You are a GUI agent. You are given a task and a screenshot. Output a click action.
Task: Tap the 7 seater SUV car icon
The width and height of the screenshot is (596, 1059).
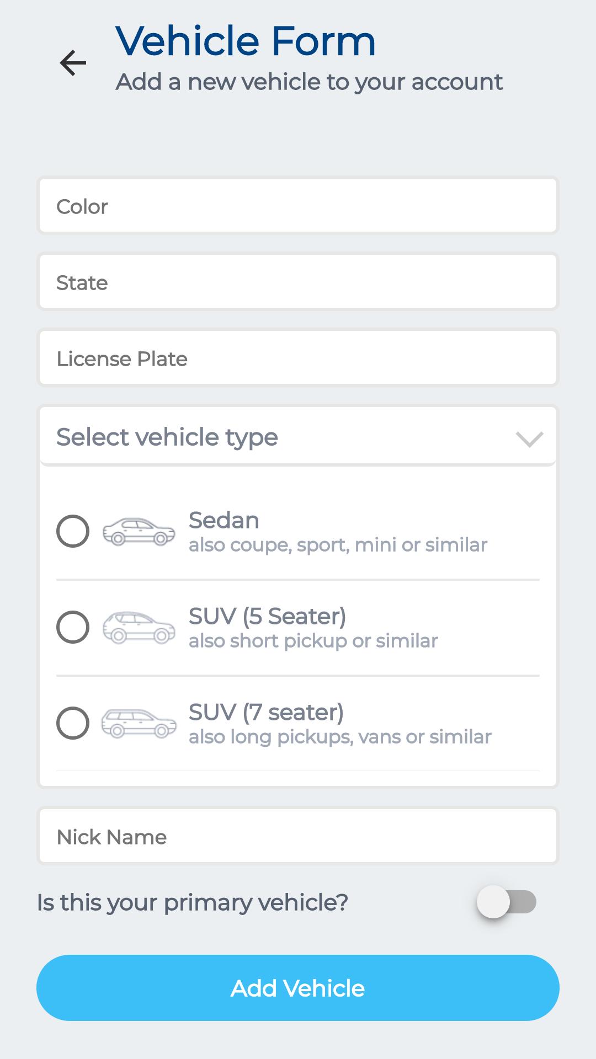(x=139, y=723)
